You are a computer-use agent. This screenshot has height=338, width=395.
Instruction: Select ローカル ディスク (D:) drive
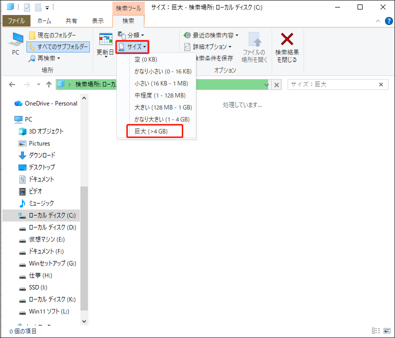pyautogui.click(x=47, y=227)
